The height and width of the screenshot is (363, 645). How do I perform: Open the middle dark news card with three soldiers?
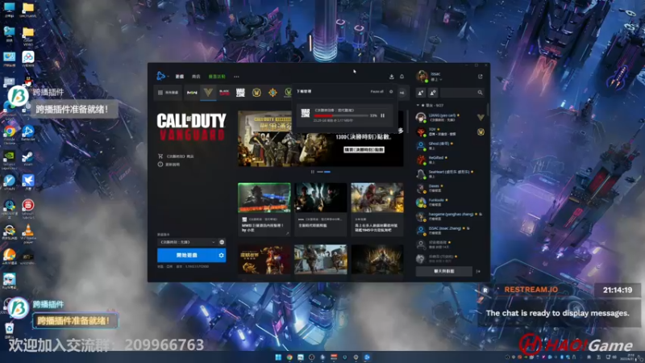(x=320, y=210)
